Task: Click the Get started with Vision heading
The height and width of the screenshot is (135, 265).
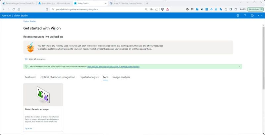Action: (x=42, y=28)
